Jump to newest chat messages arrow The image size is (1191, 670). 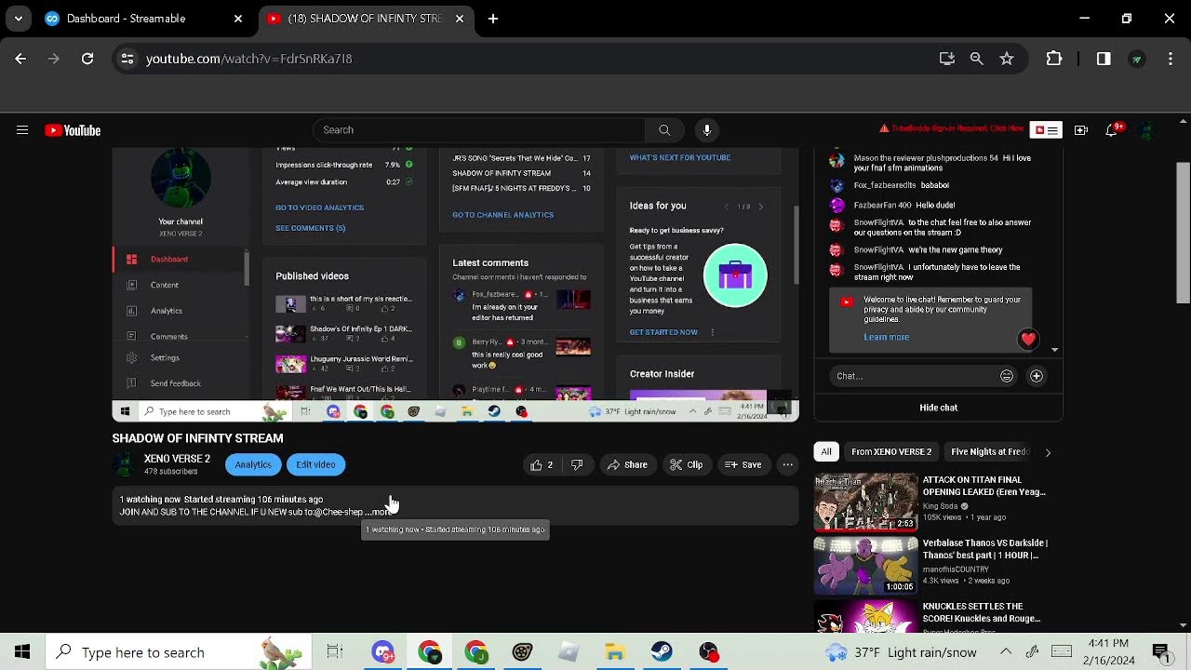coord(1054,350)
